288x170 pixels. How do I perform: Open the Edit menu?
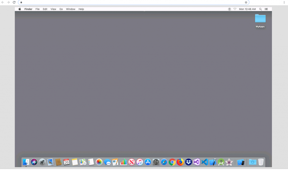[45, 9]
